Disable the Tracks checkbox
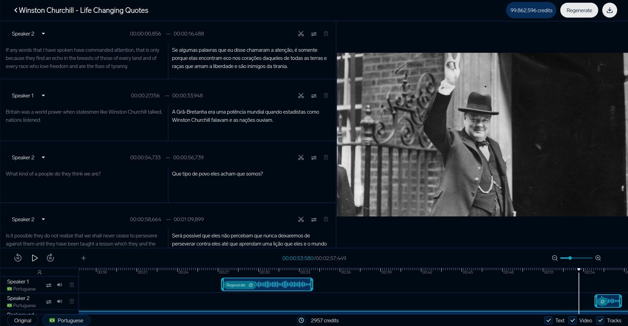The image size is (628, 326). (600, 320)
